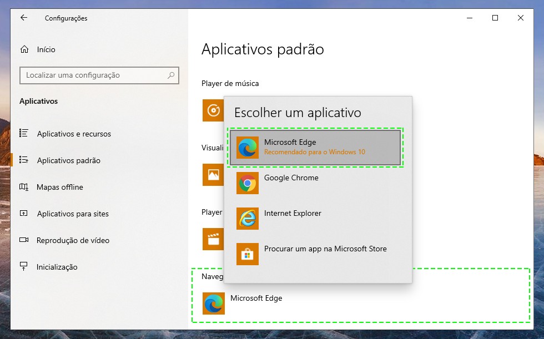Viewport: 544px width, 339px height.
Task: Click the Mapas offline map icon
Action: coord(23,187)
